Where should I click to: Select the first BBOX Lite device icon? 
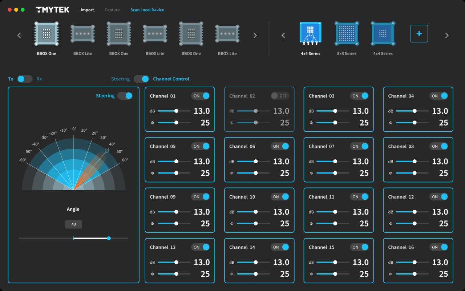(x=83, y=34)
